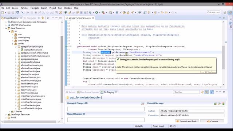Open the External Tools dropdown arrow

click(x=106, y=12)
